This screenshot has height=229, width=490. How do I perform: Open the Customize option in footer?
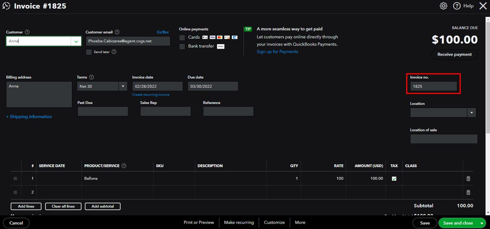(274, 222)
